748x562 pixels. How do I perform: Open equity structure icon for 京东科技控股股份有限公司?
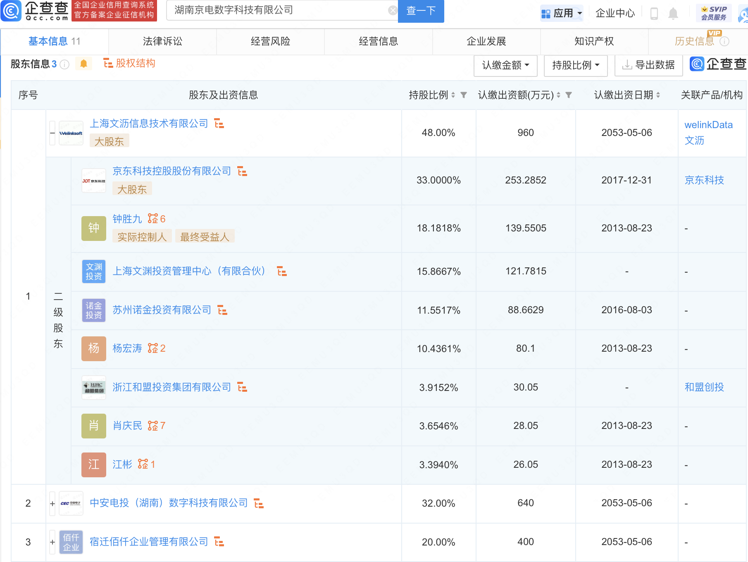point(242,171)
